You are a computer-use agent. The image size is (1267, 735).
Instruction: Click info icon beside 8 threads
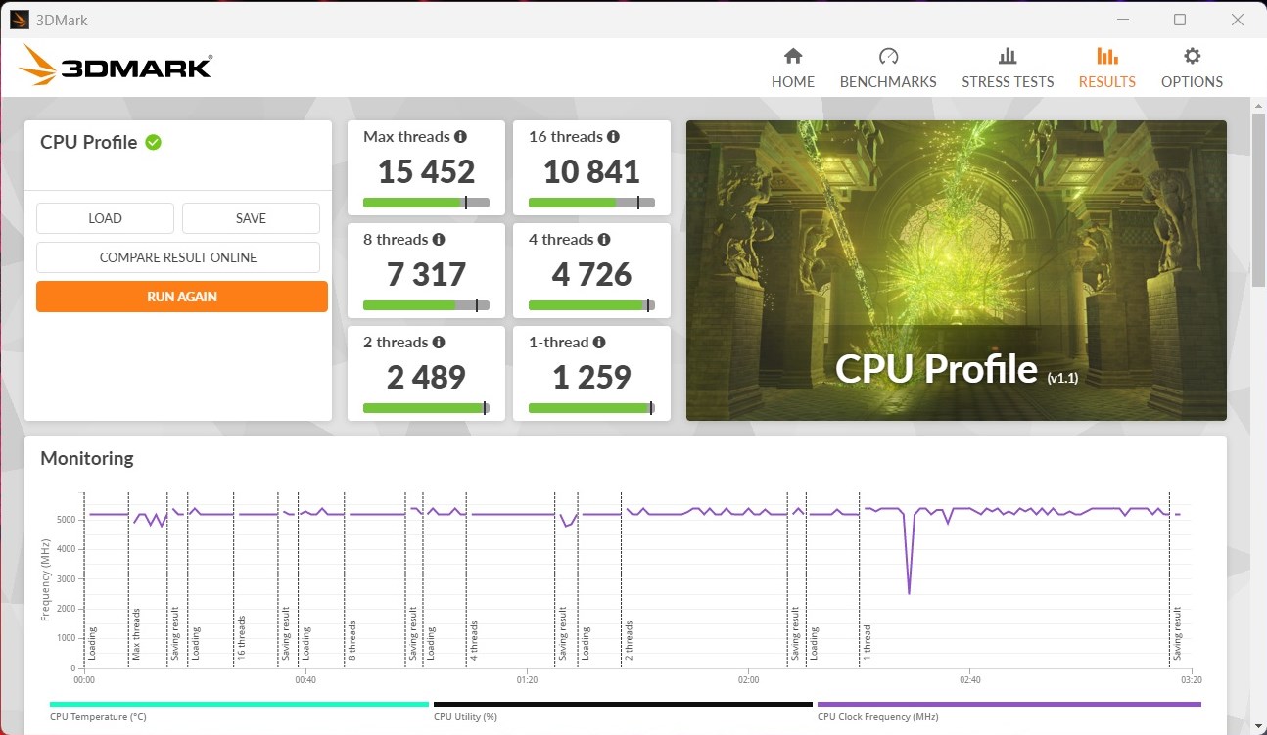click(x=439, y=240)
